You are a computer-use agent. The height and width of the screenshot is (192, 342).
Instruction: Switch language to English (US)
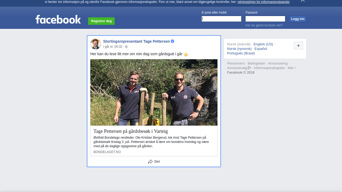(x=263, y=44)
